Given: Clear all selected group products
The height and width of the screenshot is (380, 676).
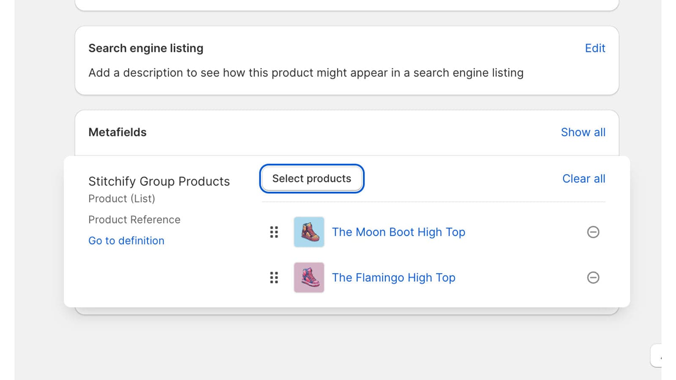Looking at the screenshot, I should 583,179.
